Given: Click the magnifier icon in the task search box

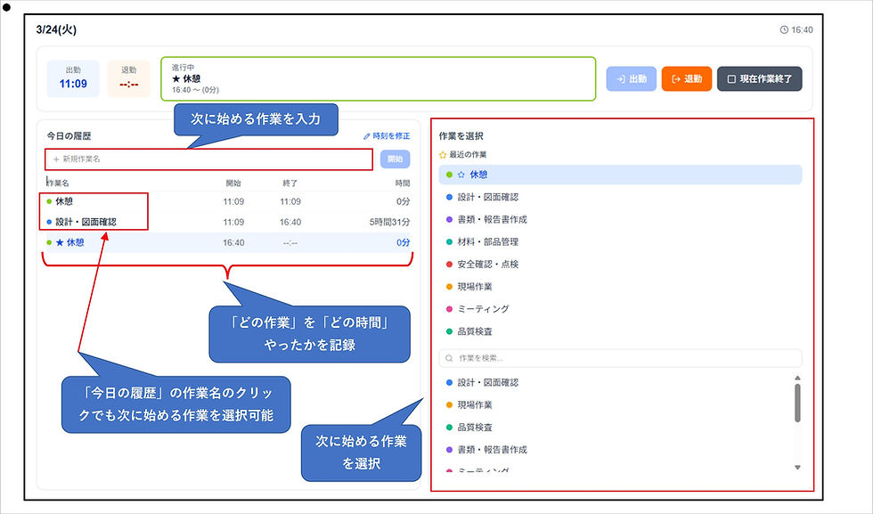Looking at the screenshot, I should pos(449,357).
